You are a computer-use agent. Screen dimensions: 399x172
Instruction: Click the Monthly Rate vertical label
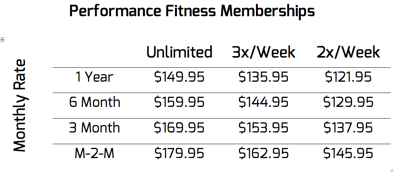tap(20, 106)
